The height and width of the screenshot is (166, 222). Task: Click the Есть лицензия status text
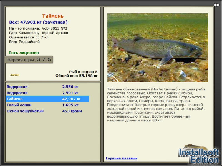pos(24,53)
